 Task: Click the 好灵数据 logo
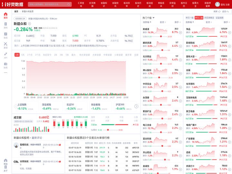(x=13, y=4)
